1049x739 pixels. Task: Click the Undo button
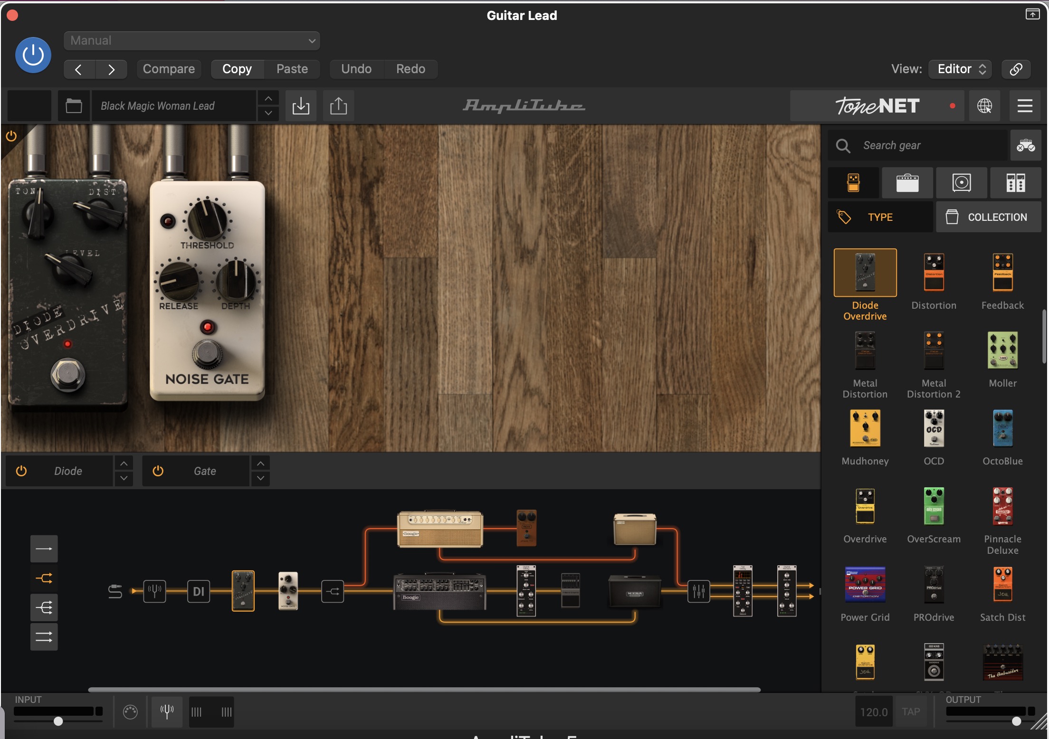(x=356, y=69)
